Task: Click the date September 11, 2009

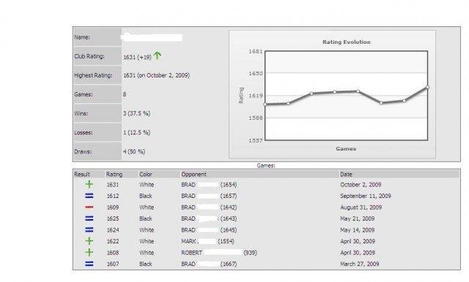Action: coord(366,196)
